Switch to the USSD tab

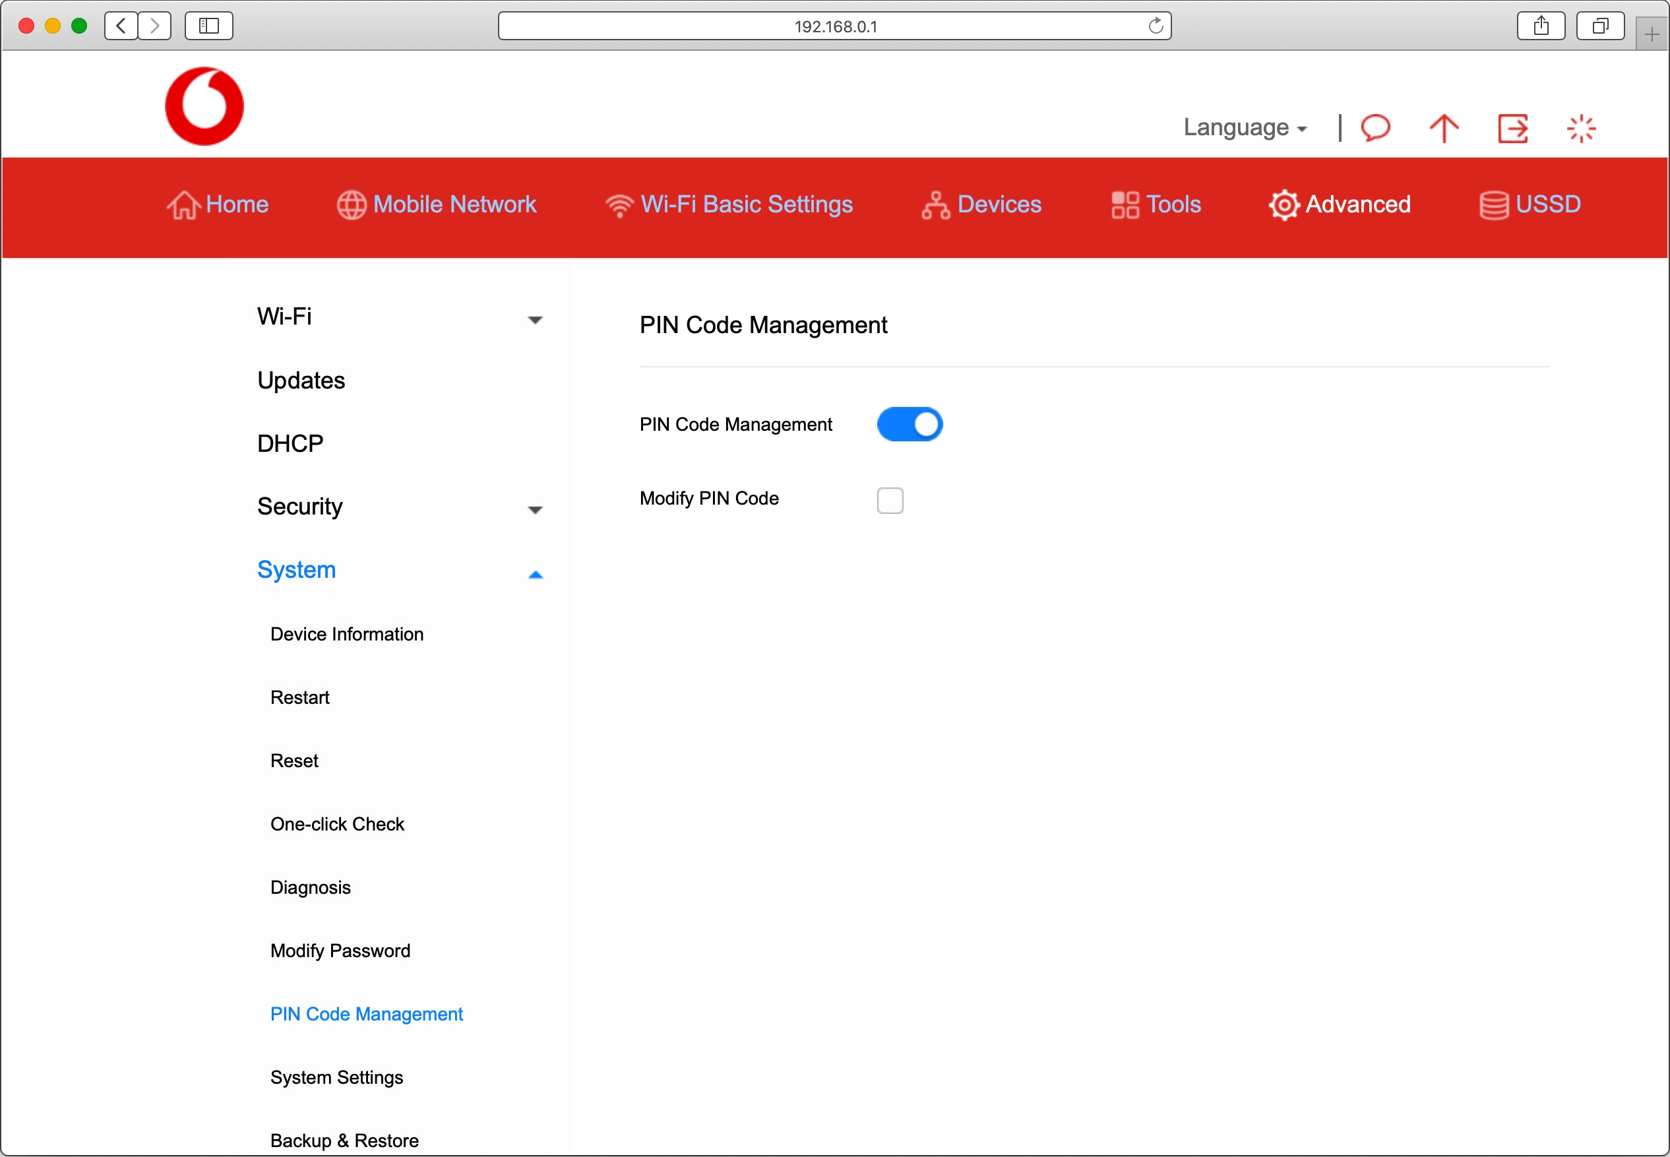point(1530,204)
